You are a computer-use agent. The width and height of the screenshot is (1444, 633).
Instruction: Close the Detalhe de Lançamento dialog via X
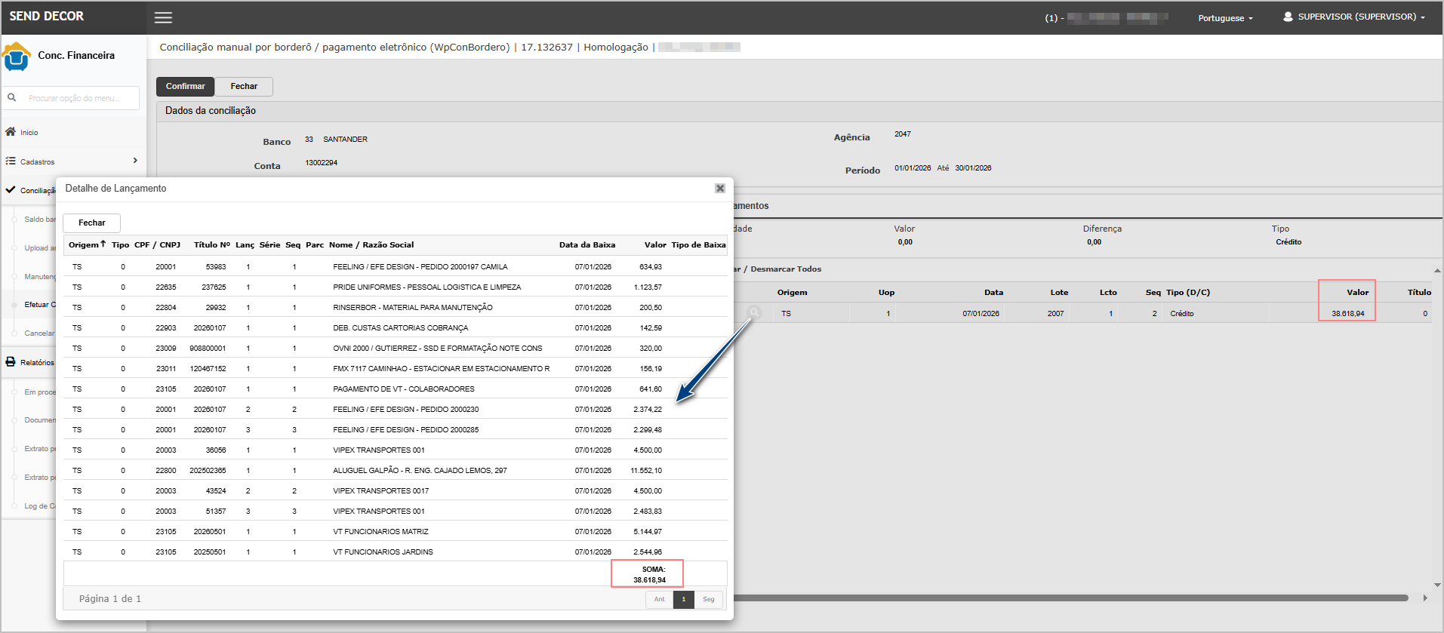[720, 189]
